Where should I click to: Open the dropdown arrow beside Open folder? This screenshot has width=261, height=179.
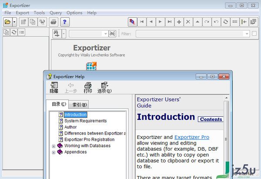[14, 22]
